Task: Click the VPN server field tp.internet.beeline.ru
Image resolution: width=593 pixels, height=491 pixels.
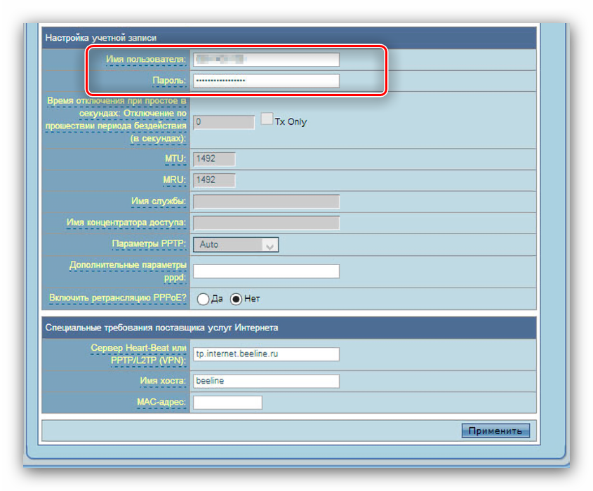Action: (266, 354)
